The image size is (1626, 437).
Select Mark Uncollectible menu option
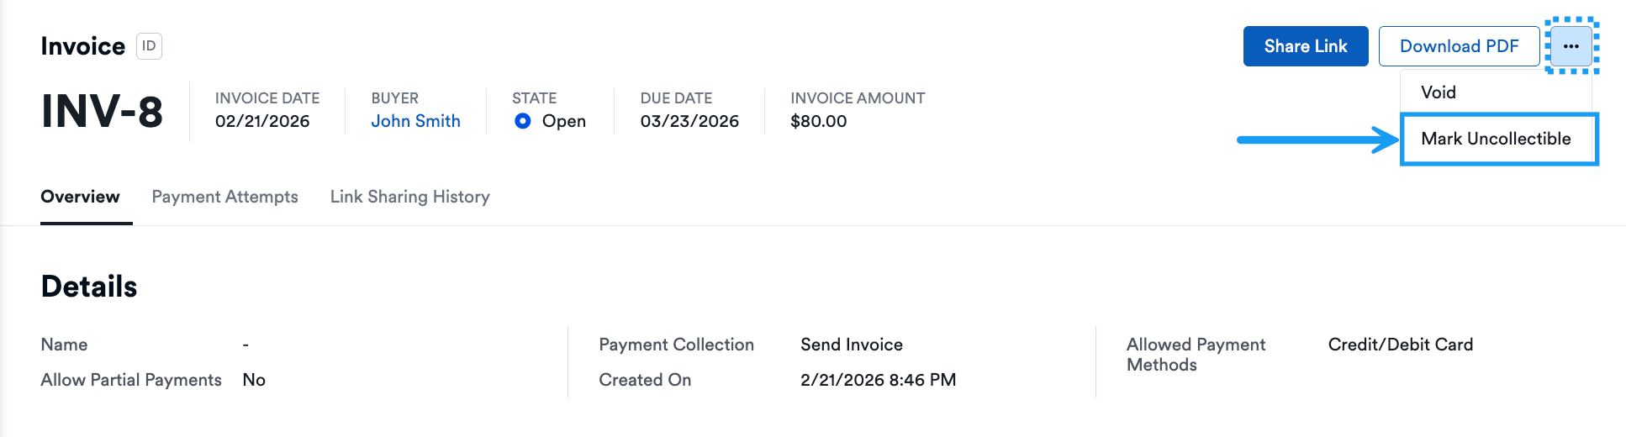coord(1496,139)
